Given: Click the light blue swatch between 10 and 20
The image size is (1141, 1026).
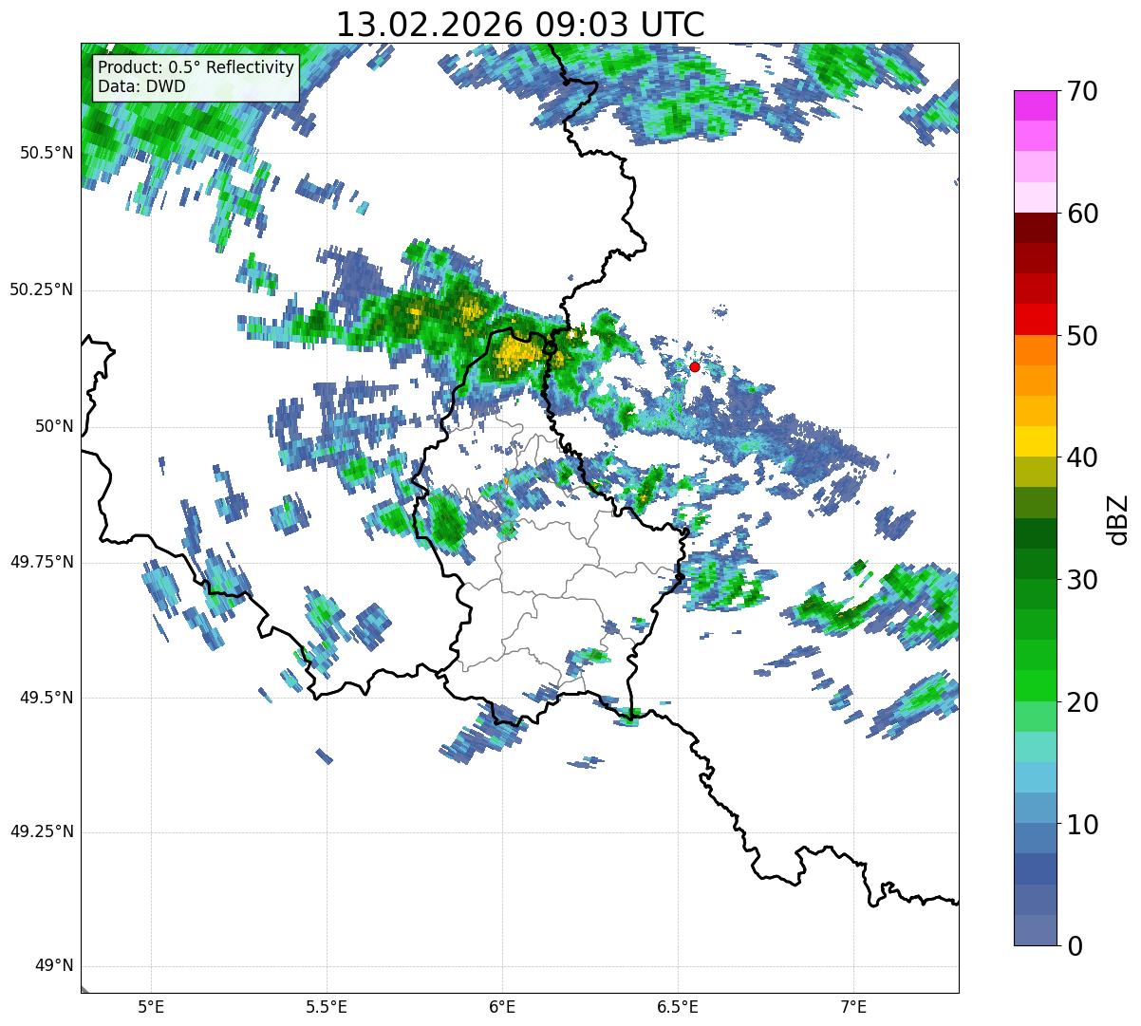Looking at the screenshot, I should point(1035,777).
